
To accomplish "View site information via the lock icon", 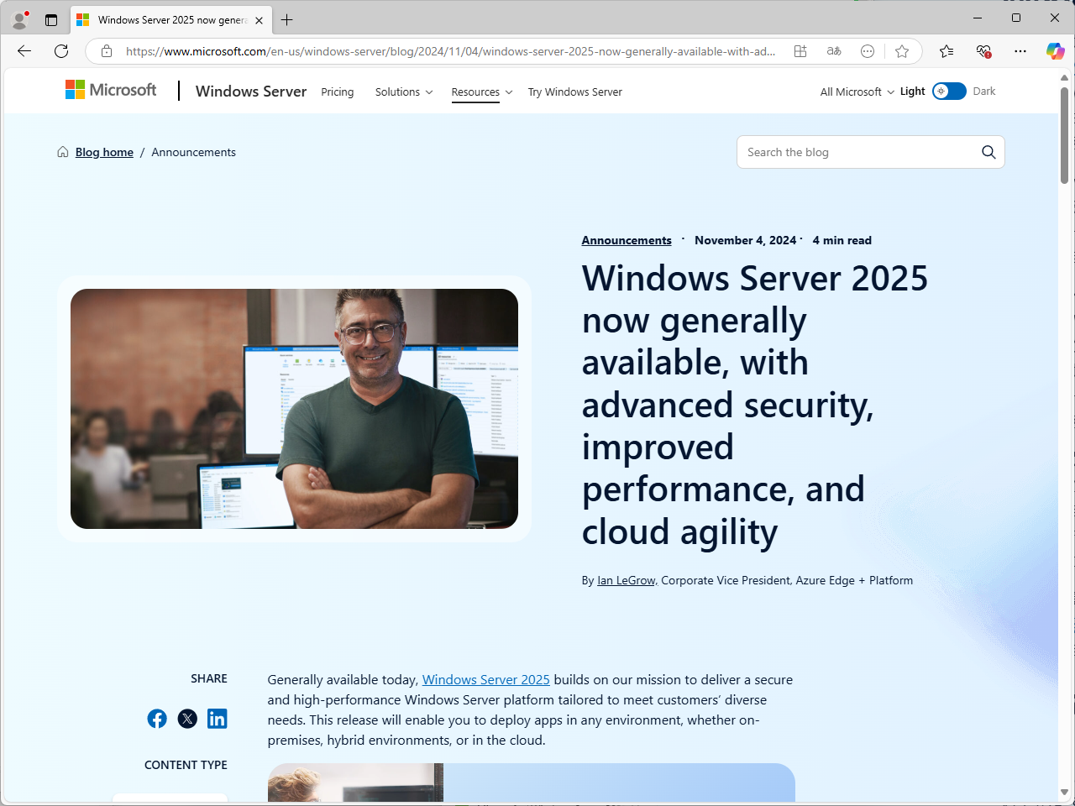I will [106, 51].
